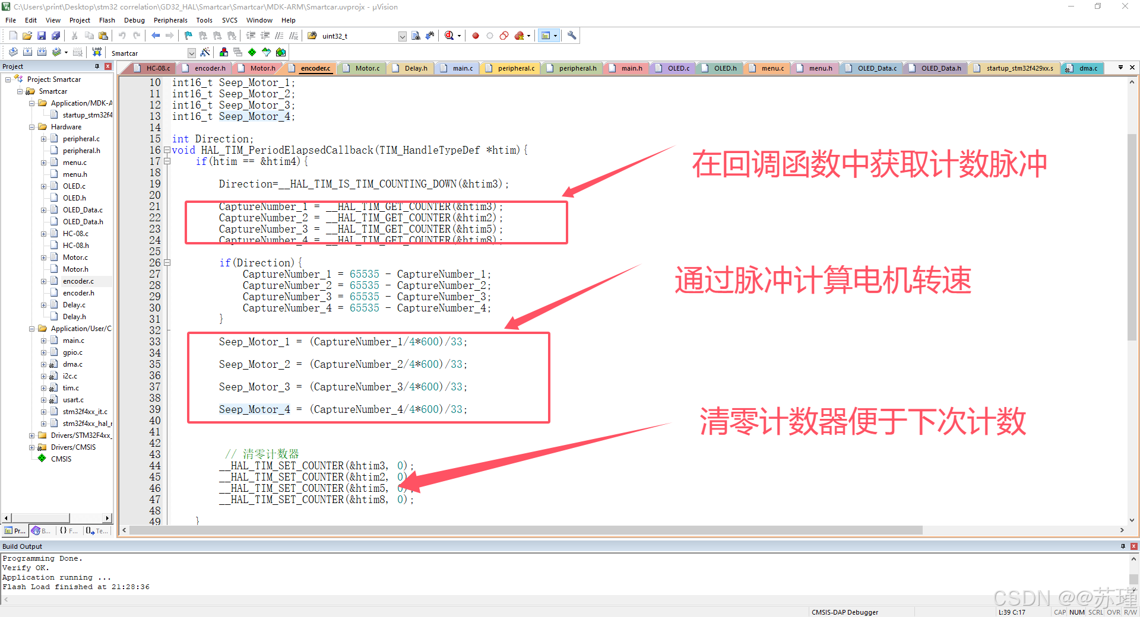Click the Paste clipboard icon
The width and height of the screenshot is (1140, 617).
pyautogui.click(x=103, y=36)
